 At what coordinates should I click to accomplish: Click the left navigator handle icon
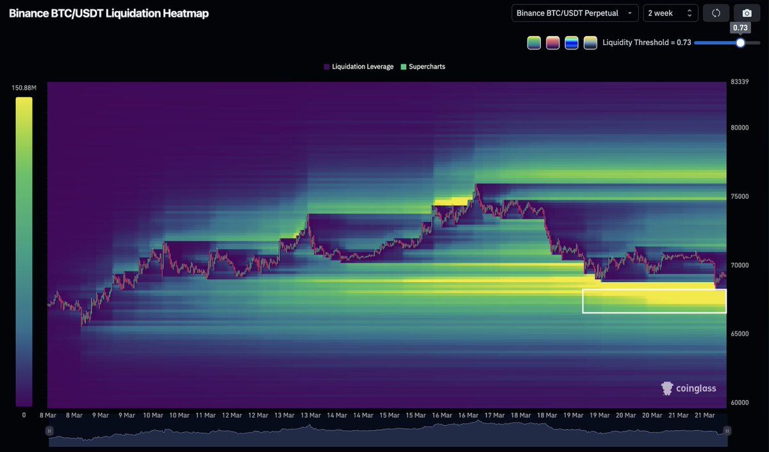click(x=49, y=431)
